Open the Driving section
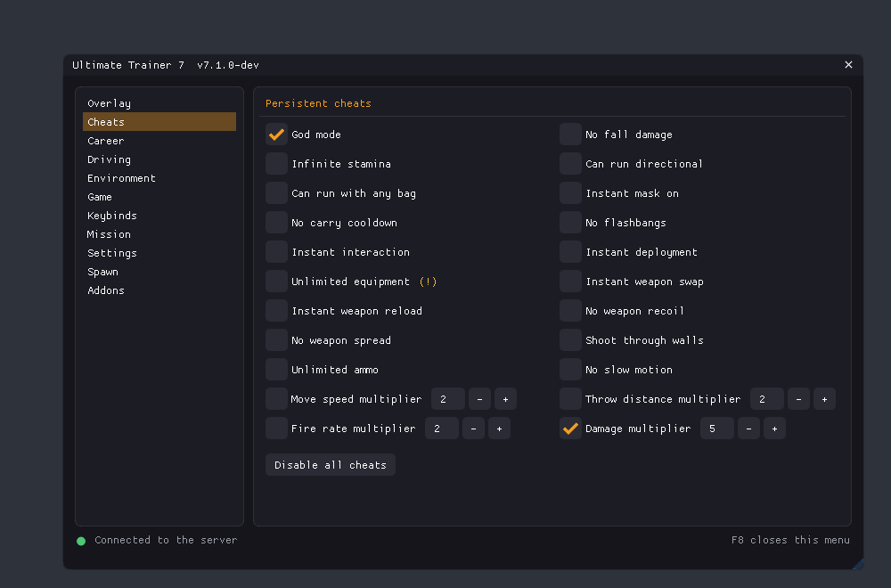This screenshot has height=588, width=891. 159,159
